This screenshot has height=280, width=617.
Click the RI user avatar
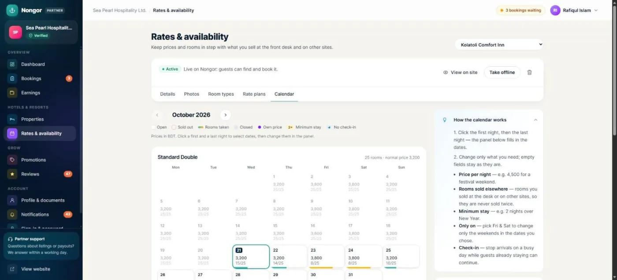tap(555, 10)
